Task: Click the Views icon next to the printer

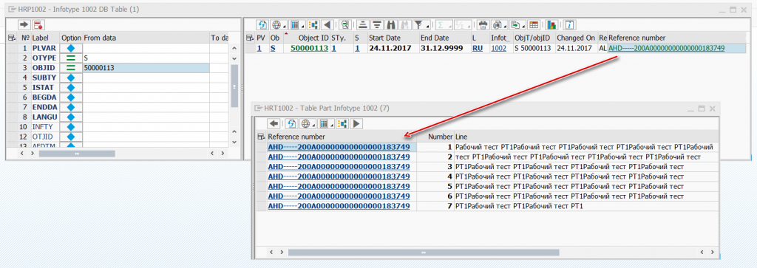Action: coord(498,24)
